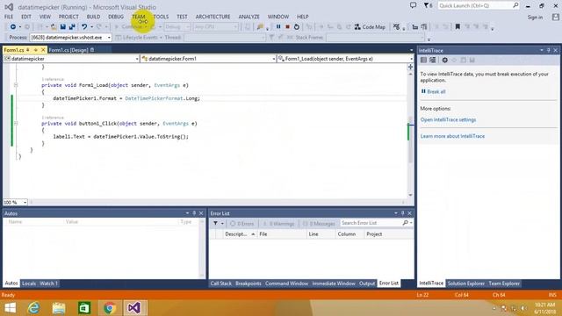This screenshot has height=316, width=562.
Task: Open File Explorer from the taskbar
Action: click(59, 308)
